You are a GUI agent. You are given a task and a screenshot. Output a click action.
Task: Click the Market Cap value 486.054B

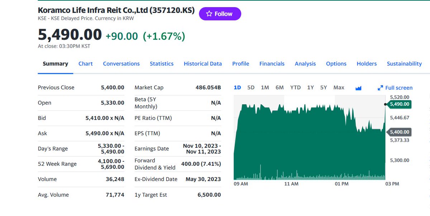coord(208,87)
